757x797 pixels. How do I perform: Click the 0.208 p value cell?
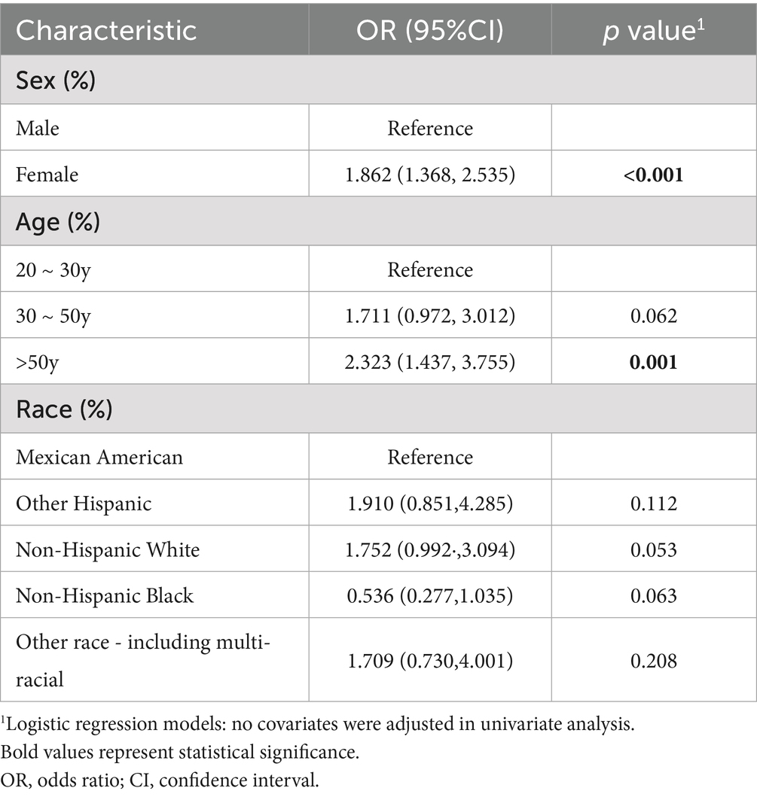[654, 661]
